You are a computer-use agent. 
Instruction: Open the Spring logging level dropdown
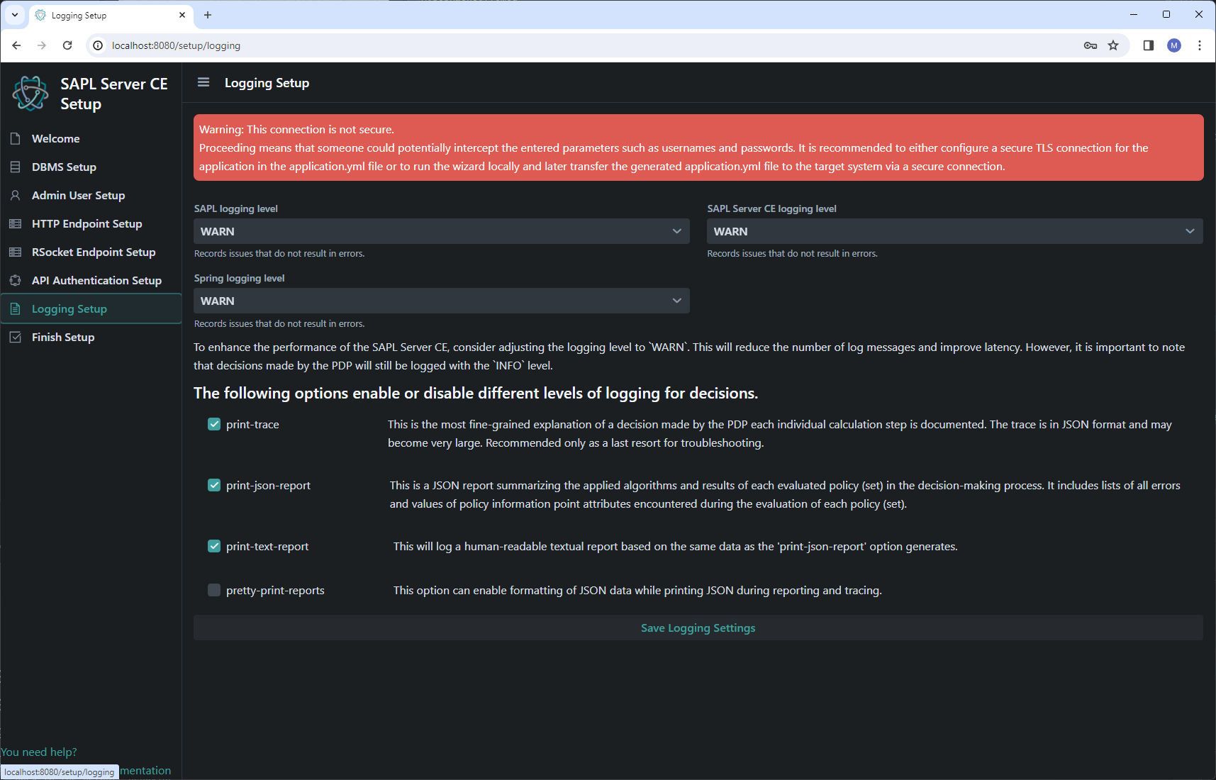click(x=442, y=301)
